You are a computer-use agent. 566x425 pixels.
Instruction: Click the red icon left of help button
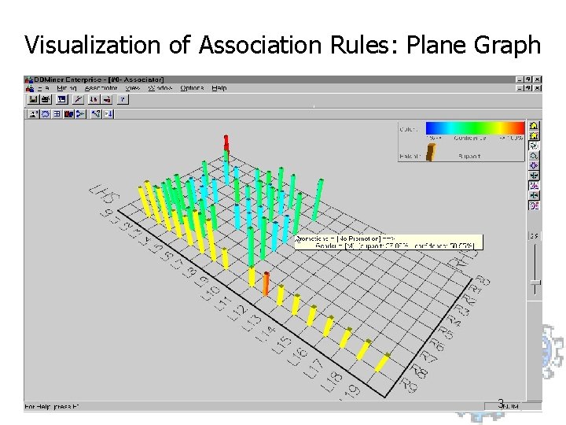pos(106,99)
